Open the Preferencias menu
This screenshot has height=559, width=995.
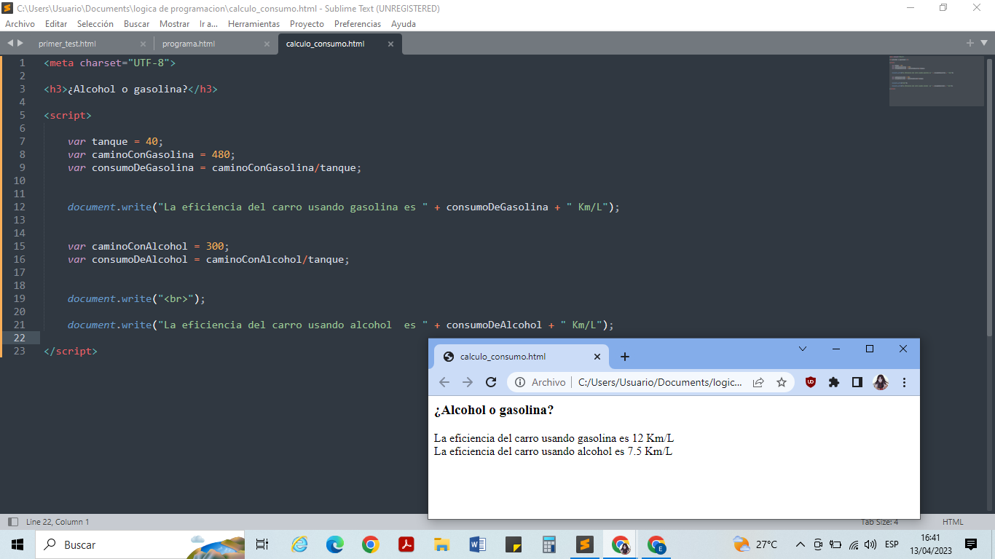click(358, 24)
